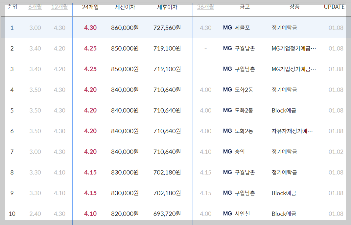Click the MG logo next to 제물포
The image size is (351, 225).
227,28
